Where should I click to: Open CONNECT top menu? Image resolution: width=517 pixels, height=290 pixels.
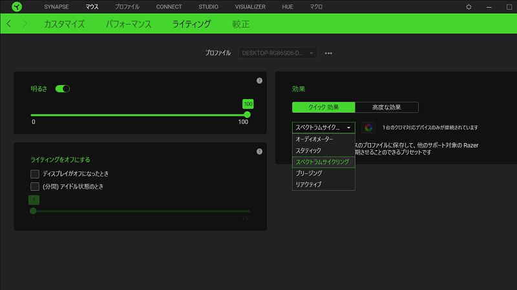pyautogui.click(x=169, y=7)
